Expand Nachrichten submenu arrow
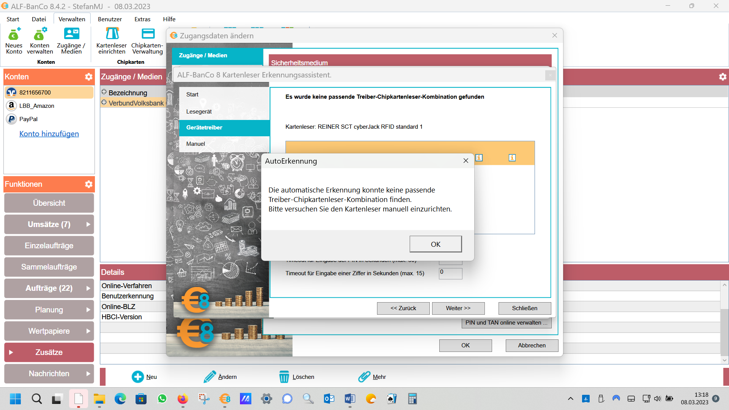Viewport: 729px width, 410px height. [88, 374]
